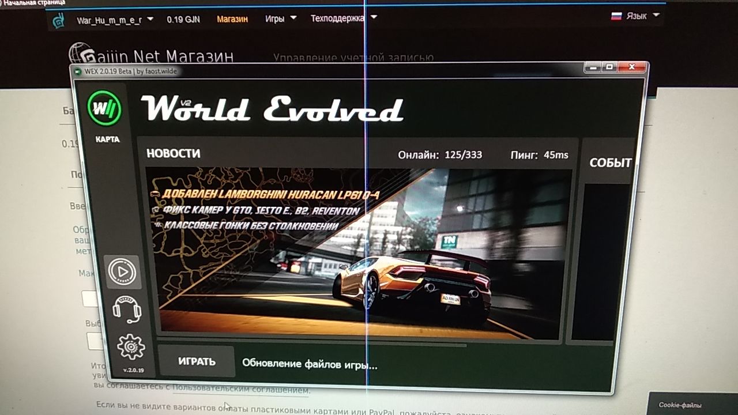Open support via the headset icon
738x415 pixels.
[126, 310]
